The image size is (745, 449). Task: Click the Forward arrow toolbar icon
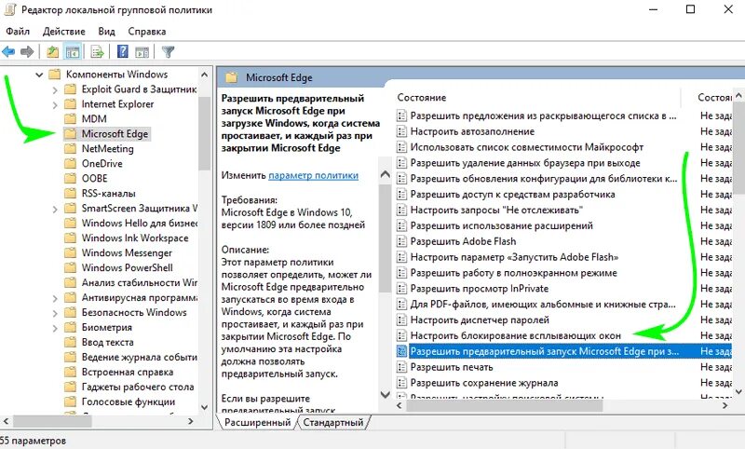point(27,51)
